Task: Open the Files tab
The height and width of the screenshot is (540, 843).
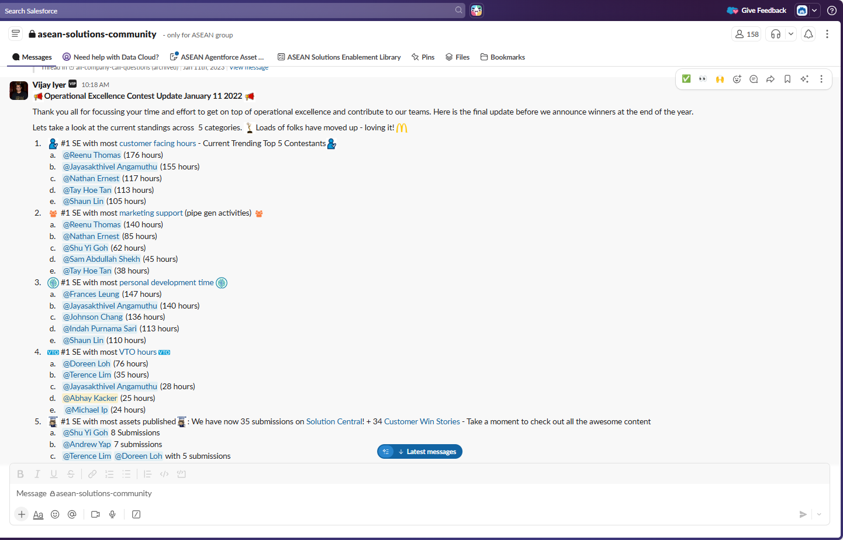Action: 457,57
